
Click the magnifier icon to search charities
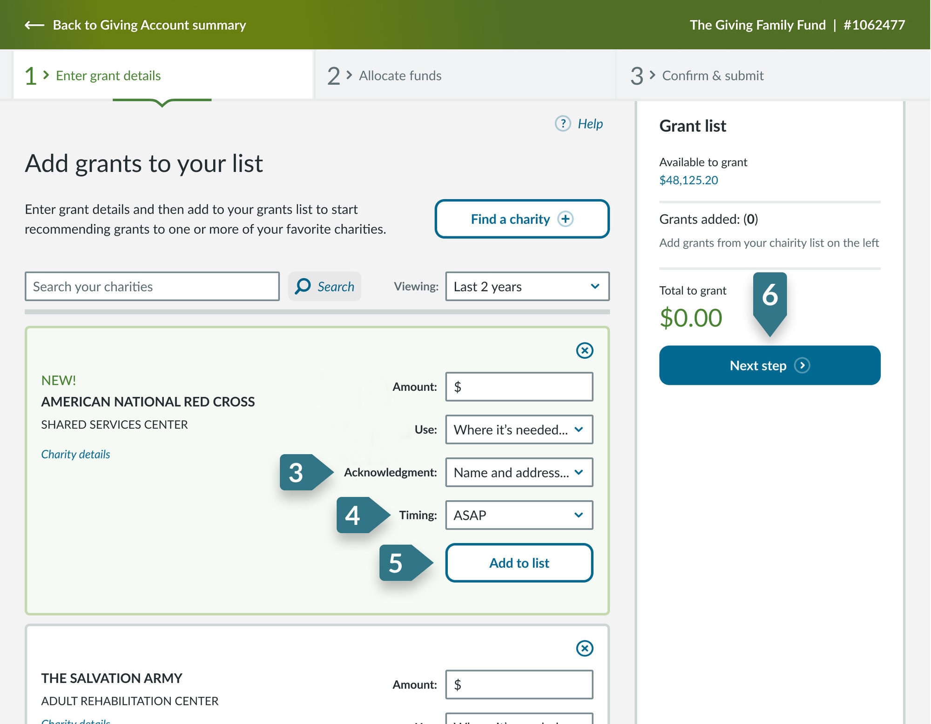[303, 286]
